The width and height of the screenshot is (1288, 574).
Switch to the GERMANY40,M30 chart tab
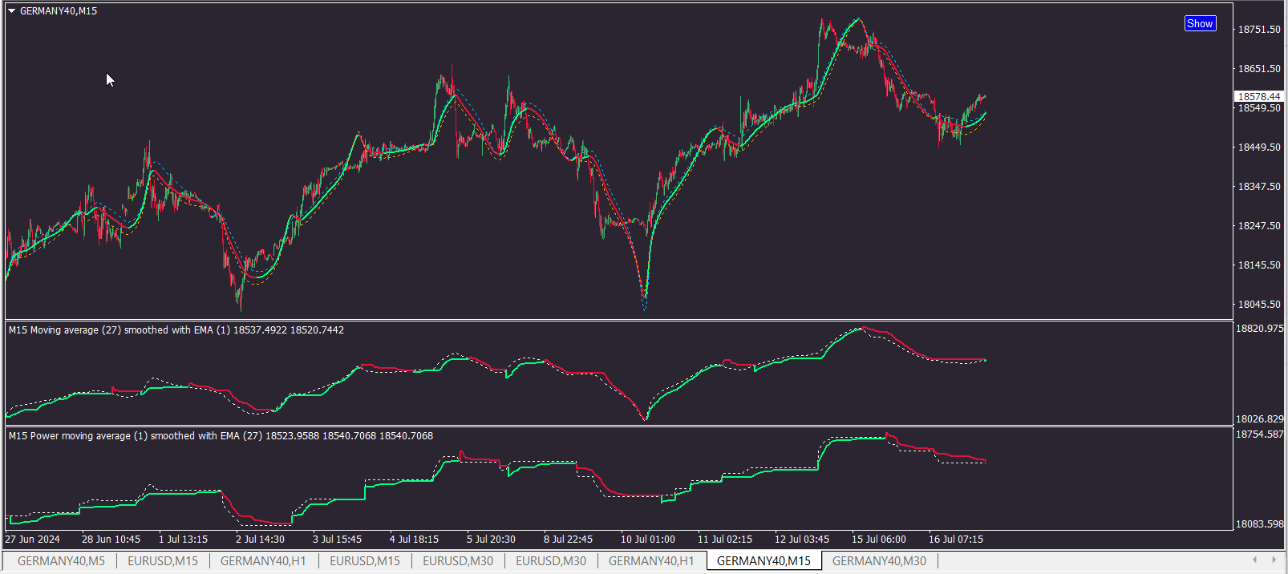[879, 561]
